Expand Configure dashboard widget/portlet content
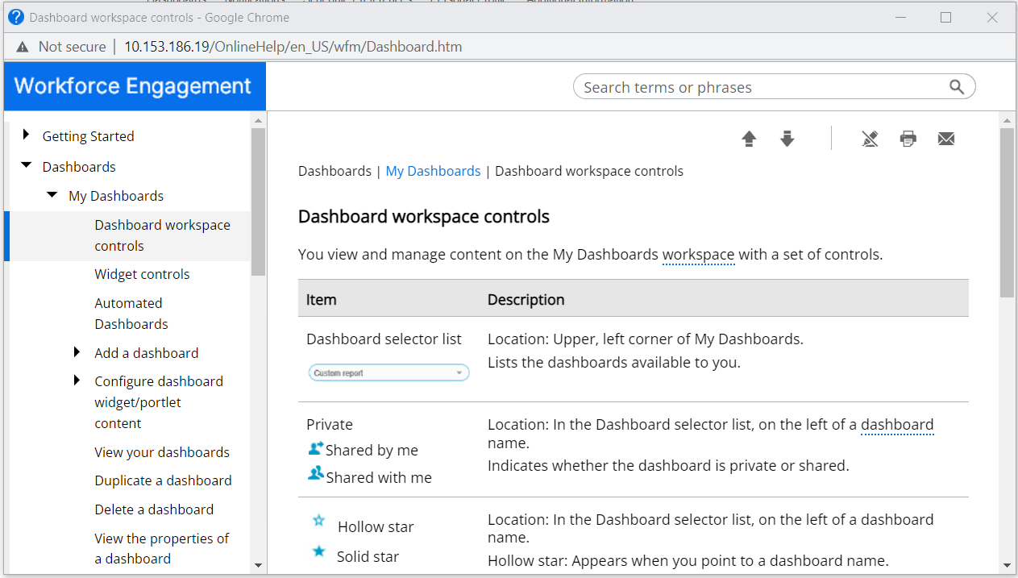 (x=77, y=380)
